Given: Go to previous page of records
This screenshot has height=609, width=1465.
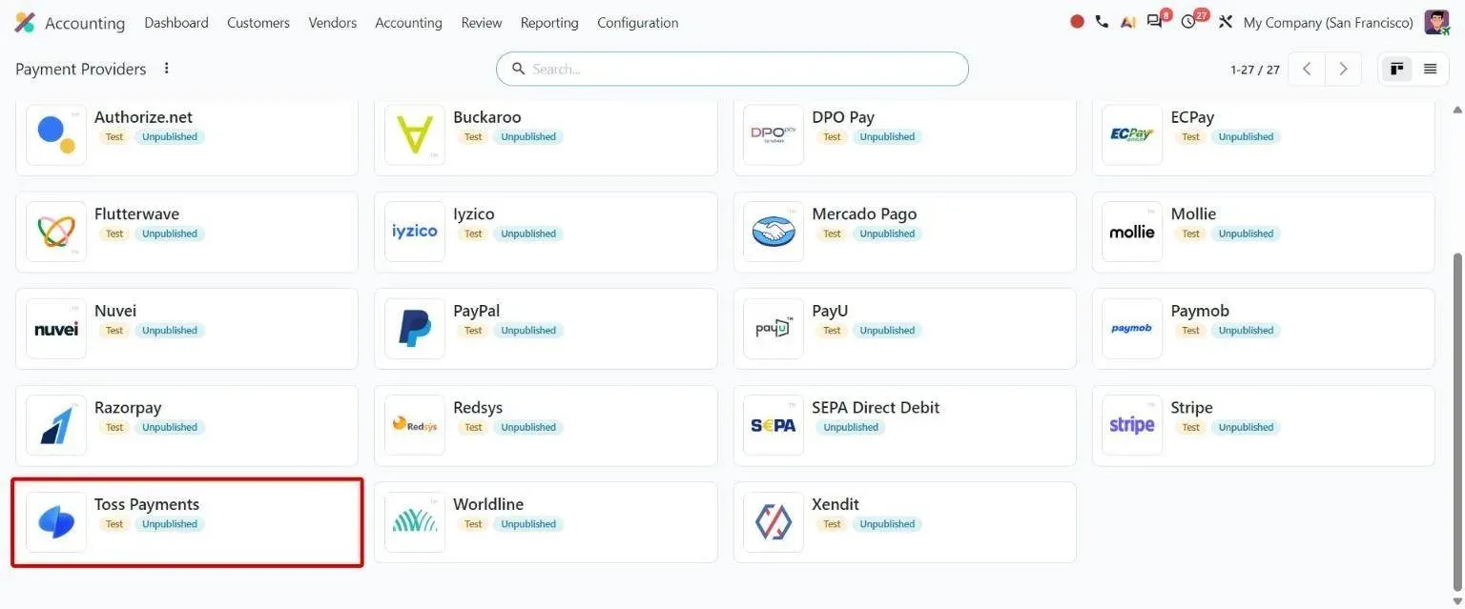Looking at the screenshot, I should (1307, 69).
